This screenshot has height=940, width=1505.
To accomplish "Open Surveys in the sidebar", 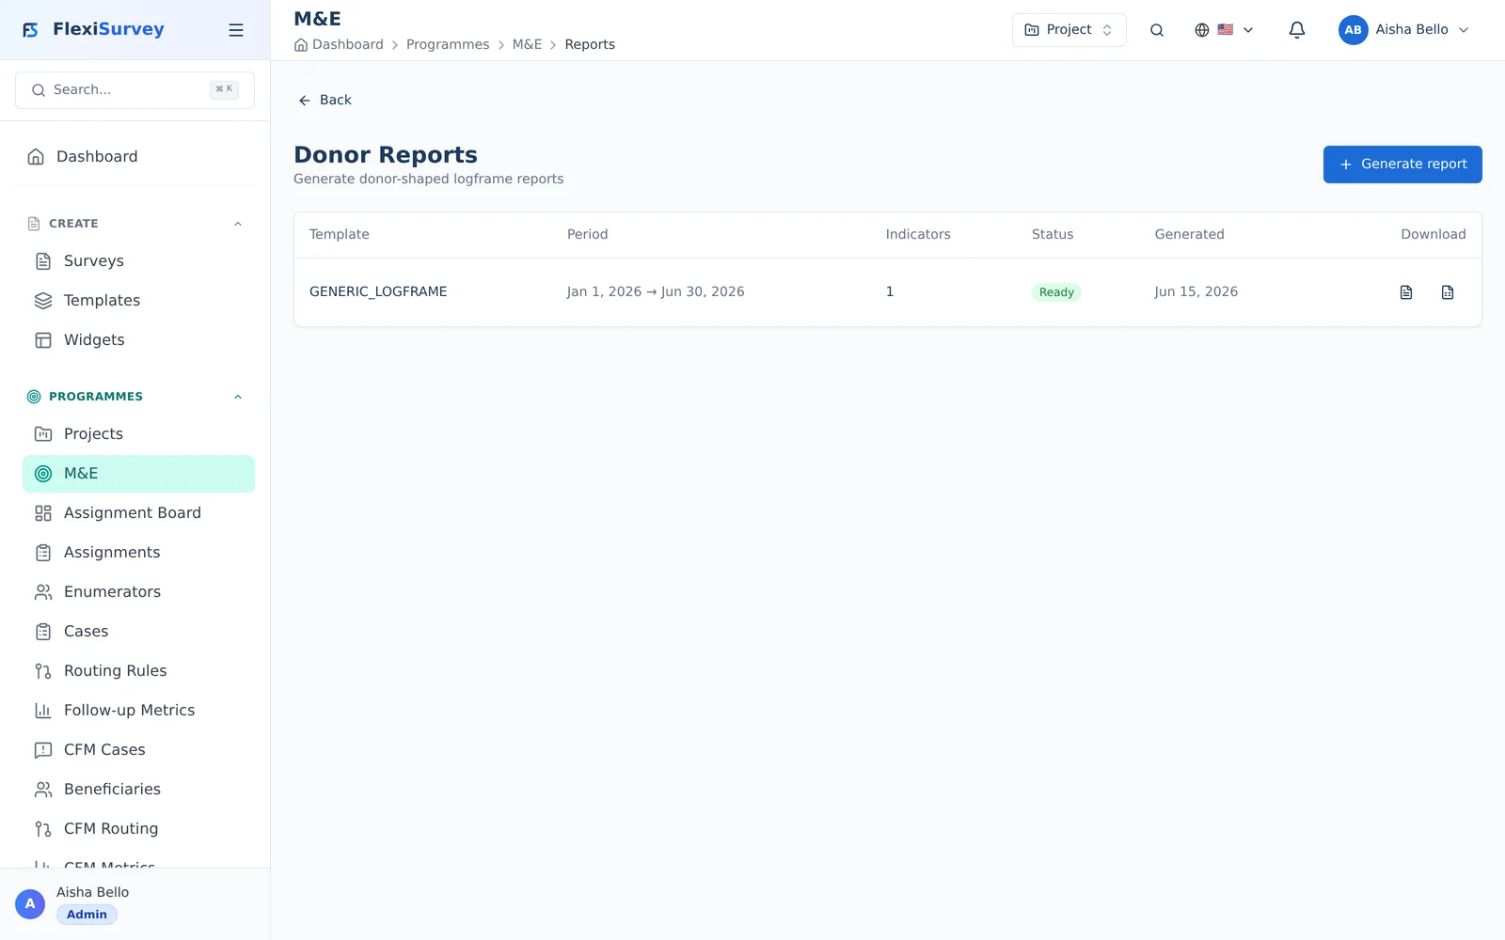I will pyautogui.click(x=138, y=261).
